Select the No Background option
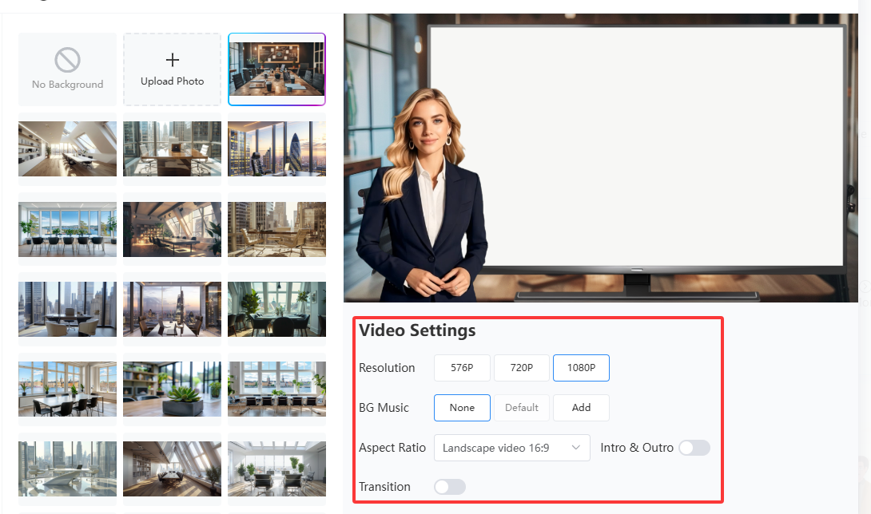This screenshot has width=871, height=514. pos(67,69)
